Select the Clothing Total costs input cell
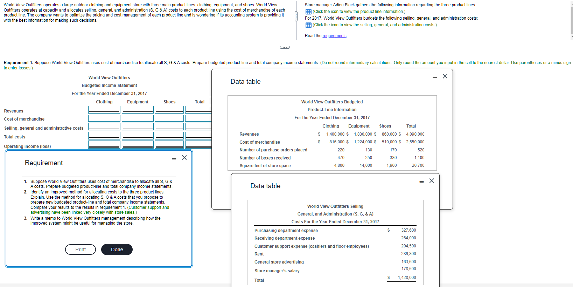573x287 pixels. [104, 135]
